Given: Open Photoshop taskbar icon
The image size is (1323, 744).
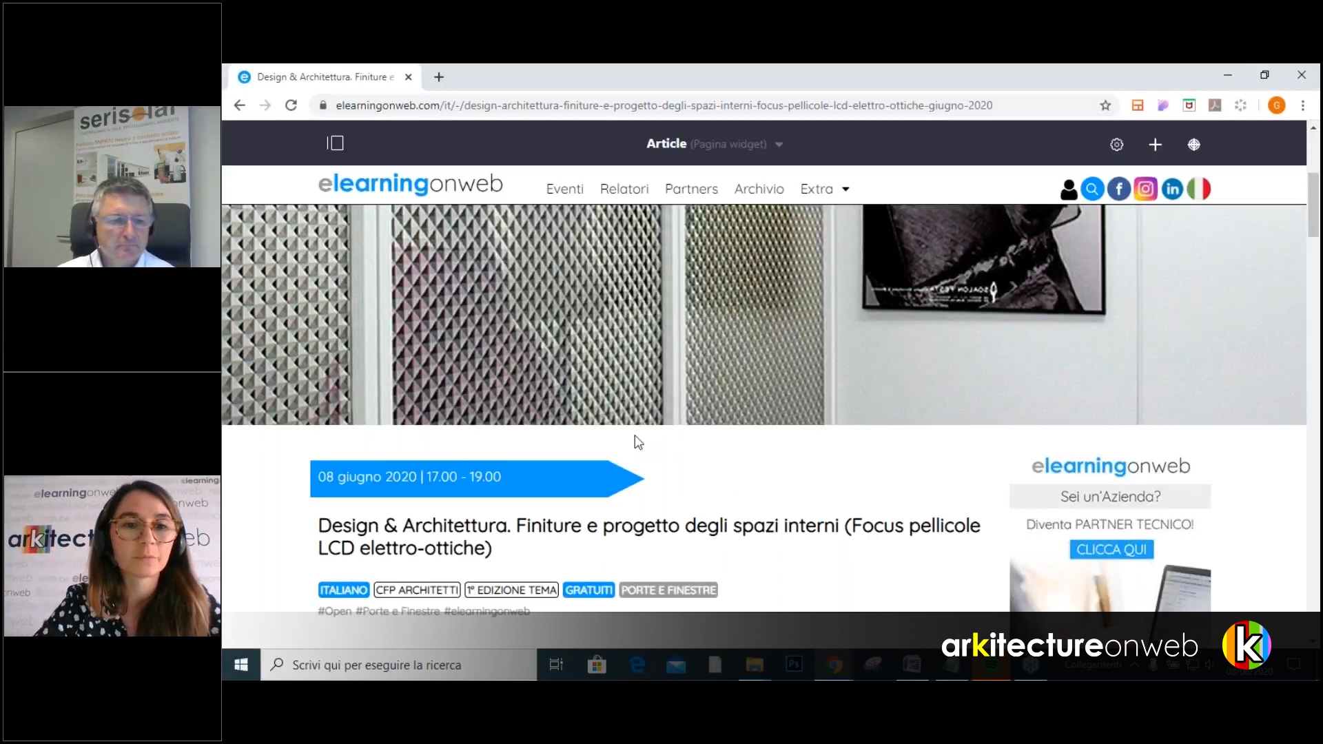Looking at the screenshot, I should pyautogui.click(x=794, y=665).
